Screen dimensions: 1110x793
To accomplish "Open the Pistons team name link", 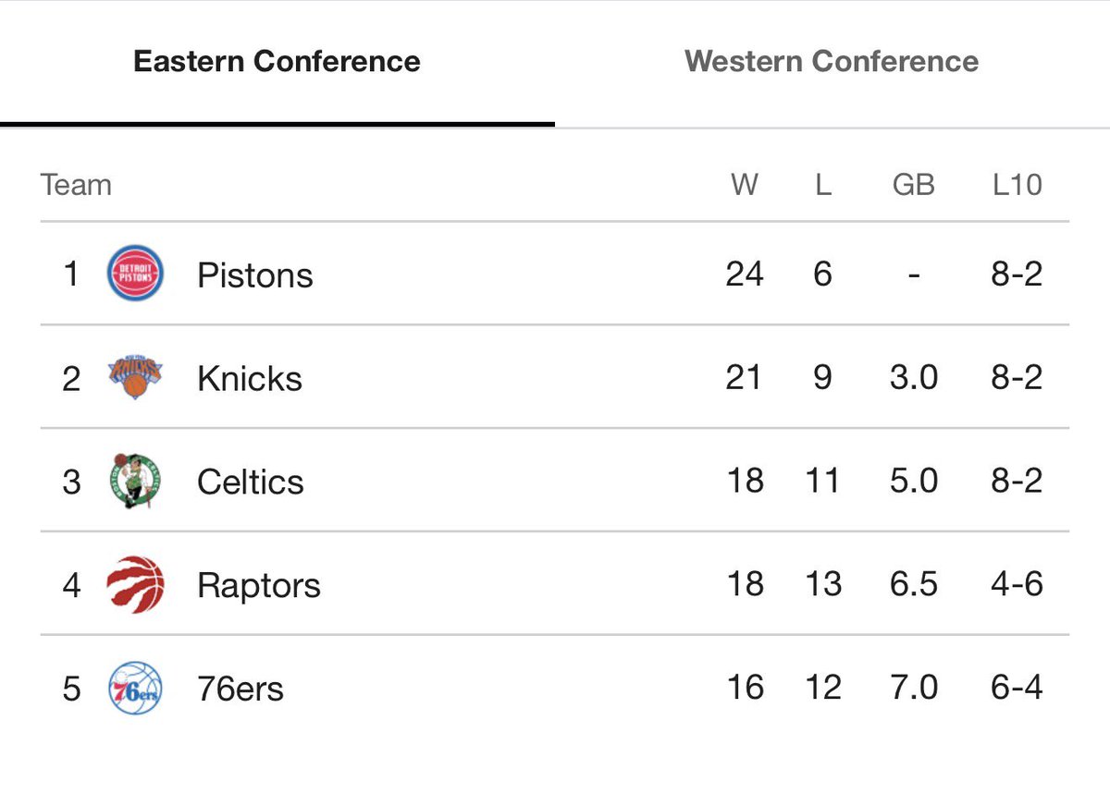I will point(255,275).
